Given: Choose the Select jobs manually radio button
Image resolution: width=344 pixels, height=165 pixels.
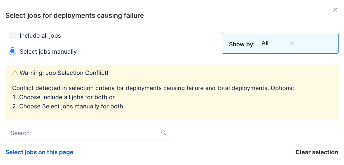Looking at the screenshot, I should tap(12, 51).
